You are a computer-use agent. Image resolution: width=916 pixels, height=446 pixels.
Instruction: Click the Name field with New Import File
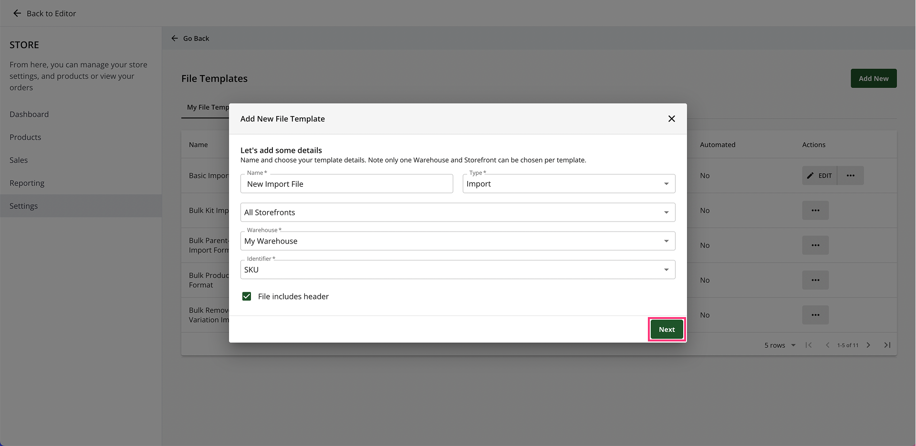347,184
